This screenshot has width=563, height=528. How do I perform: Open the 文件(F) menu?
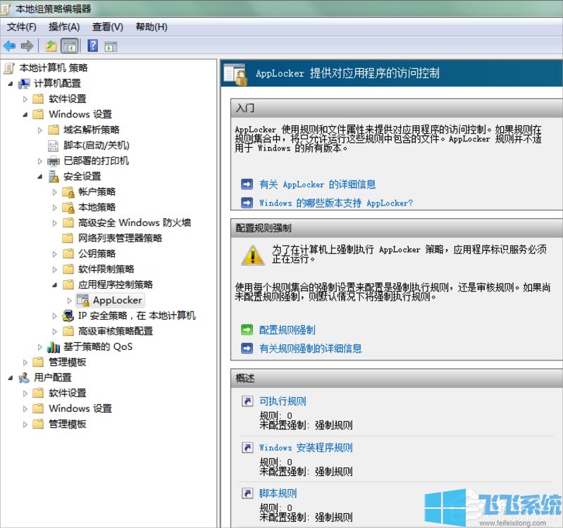point(21,27)
